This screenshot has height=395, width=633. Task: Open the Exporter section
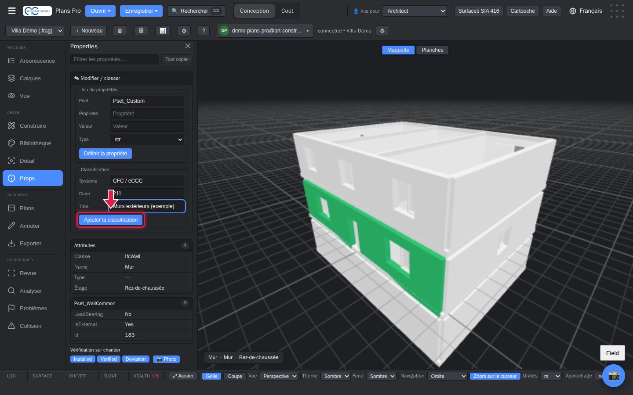33,243
